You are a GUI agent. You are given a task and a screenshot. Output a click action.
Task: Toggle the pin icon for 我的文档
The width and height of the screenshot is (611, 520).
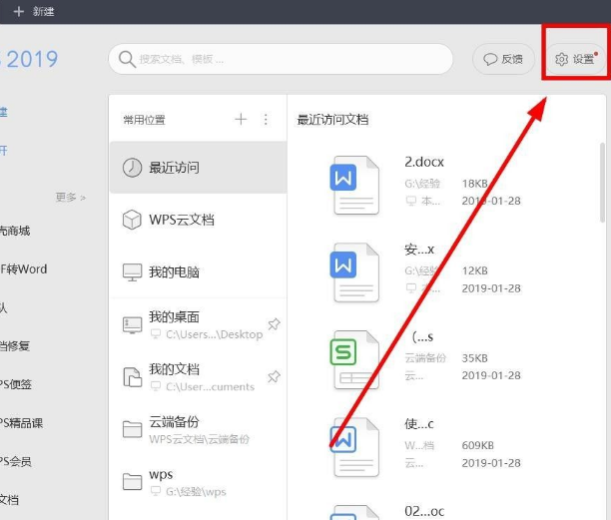[274, 376]
